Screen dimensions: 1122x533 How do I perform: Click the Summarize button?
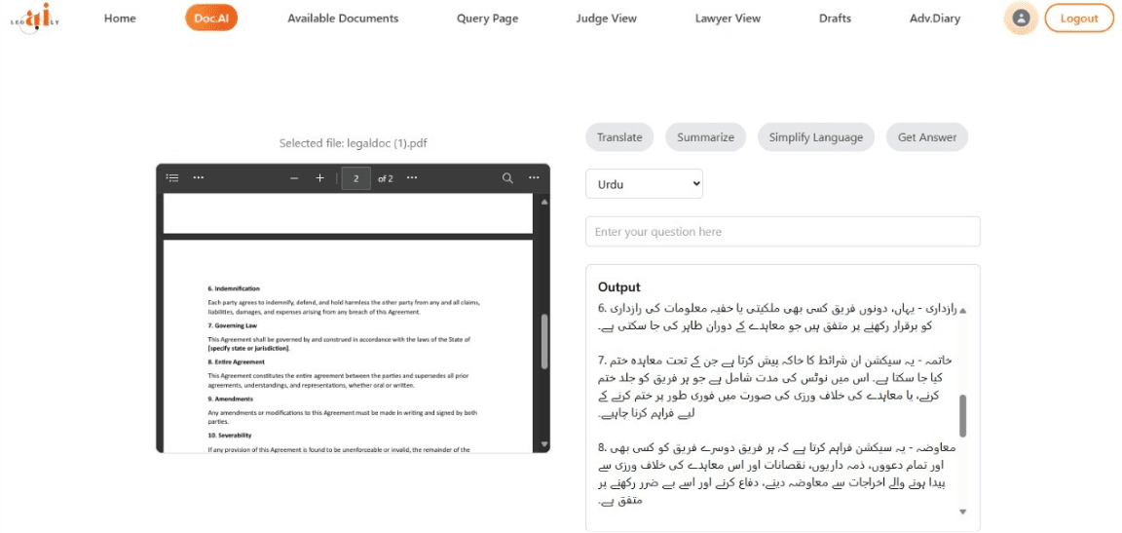tap(705, 137)
